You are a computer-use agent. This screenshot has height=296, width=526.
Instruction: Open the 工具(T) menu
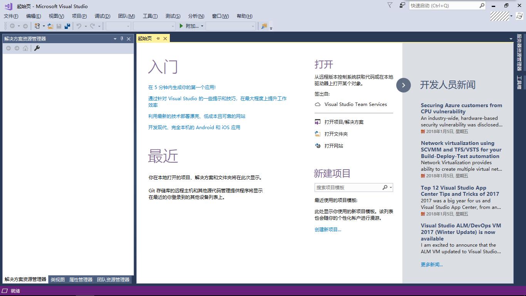[x=150, y=16]
